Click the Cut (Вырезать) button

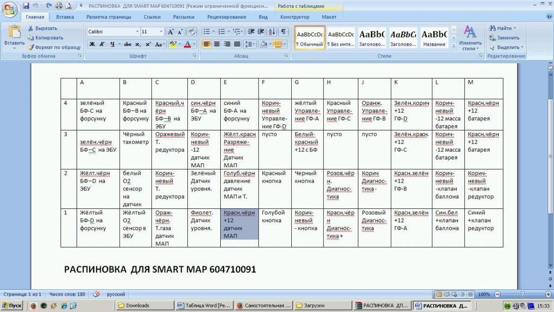pyautogui.click(x=42, y=28)
